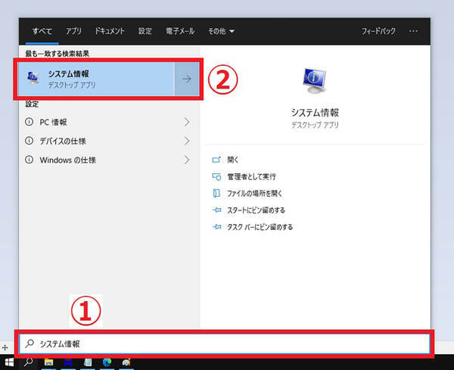This screenshot has height=370, width=454.
Task: Click the pin icon beside タスク バーにピン留めする
Action: [x=216, y=227]
